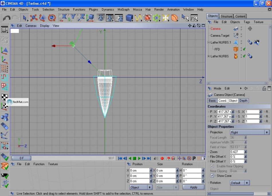
Task: Add spline object from toolbar
Action: [x=138, y=18]
